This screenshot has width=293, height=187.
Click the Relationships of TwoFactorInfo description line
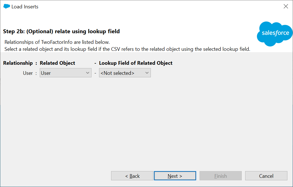pos(57,42)
